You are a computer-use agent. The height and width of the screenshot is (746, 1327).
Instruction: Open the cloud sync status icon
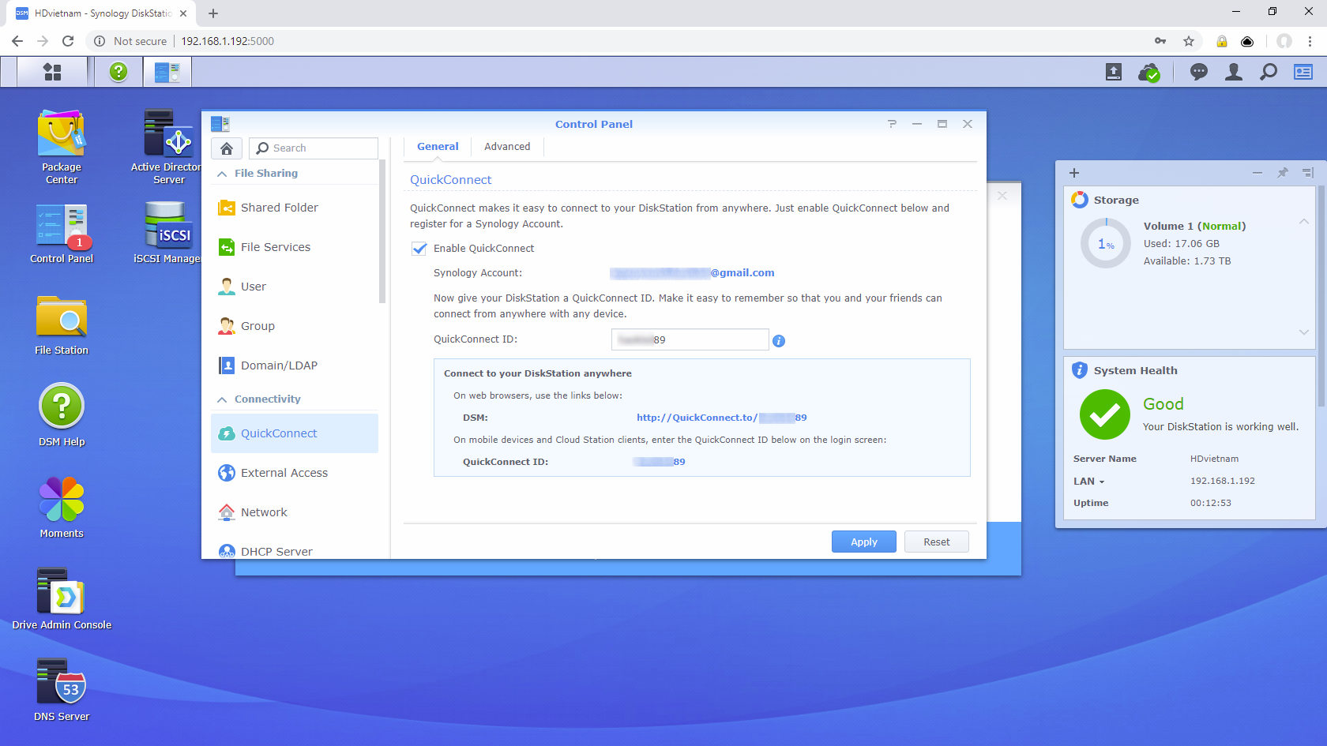[1149, 73]
